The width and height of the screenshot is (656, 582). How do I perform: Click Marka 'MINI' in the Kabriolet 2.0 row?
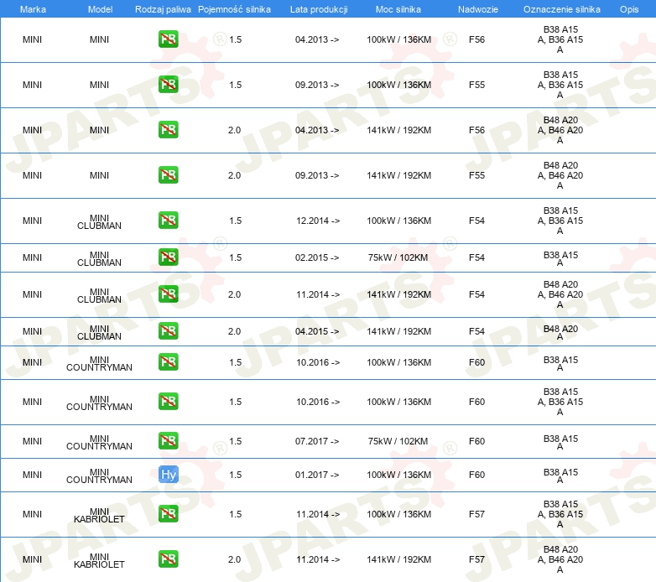click(32, 559)
